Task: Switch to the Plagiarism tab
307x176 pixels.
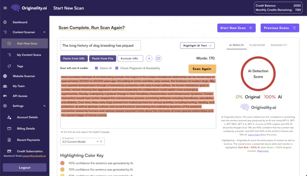Action: pyautogui.click(x=257, y=45)
